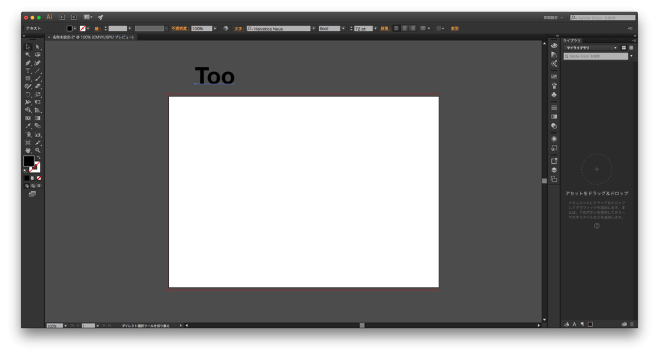The width and height of the screenshot is (659, 357).
Task: Click the Eyedropper tool
Action: pyautogui.click(x=28, y=126)
